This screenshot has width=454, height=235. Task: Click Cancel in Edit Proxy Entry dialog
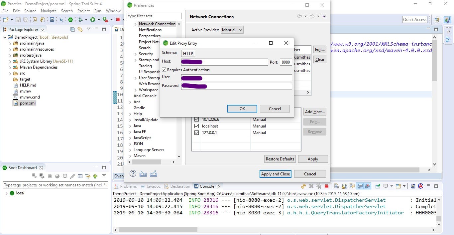tap(275, 109)
